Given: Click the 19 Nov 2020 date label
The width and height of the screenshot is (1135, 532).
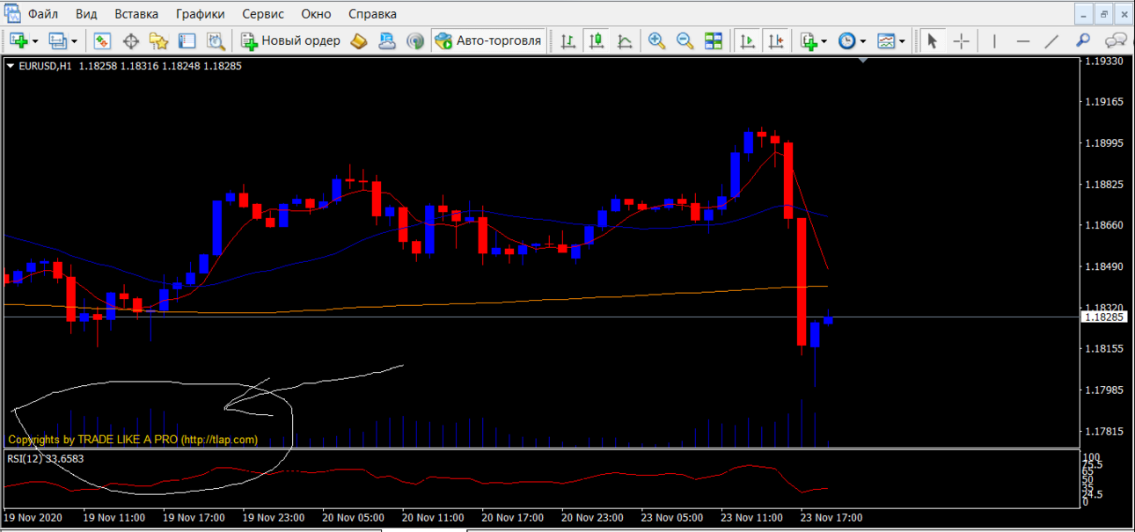Looking at the screenshot, I should click(32, 517).
